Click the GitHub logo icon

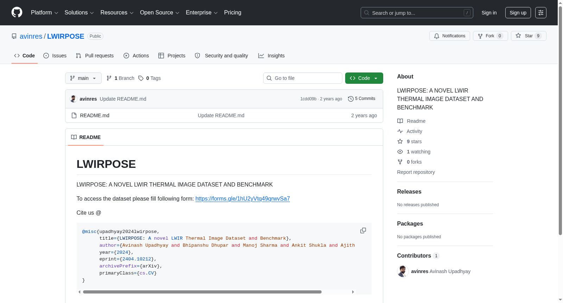coord(17,13)
